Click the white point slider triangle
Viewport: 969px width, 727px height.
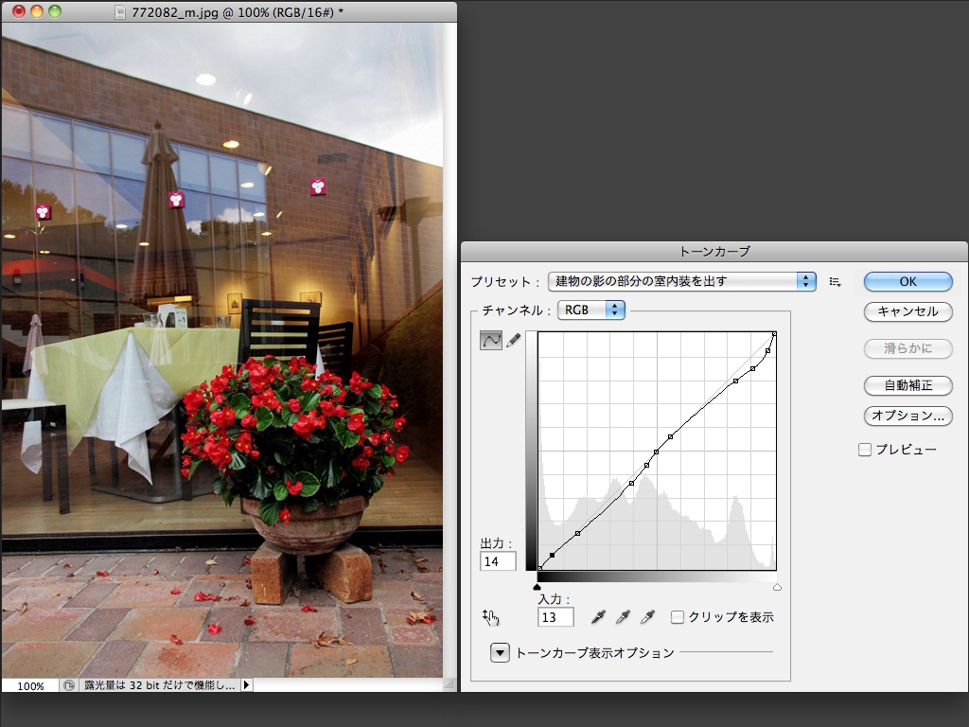777,588
